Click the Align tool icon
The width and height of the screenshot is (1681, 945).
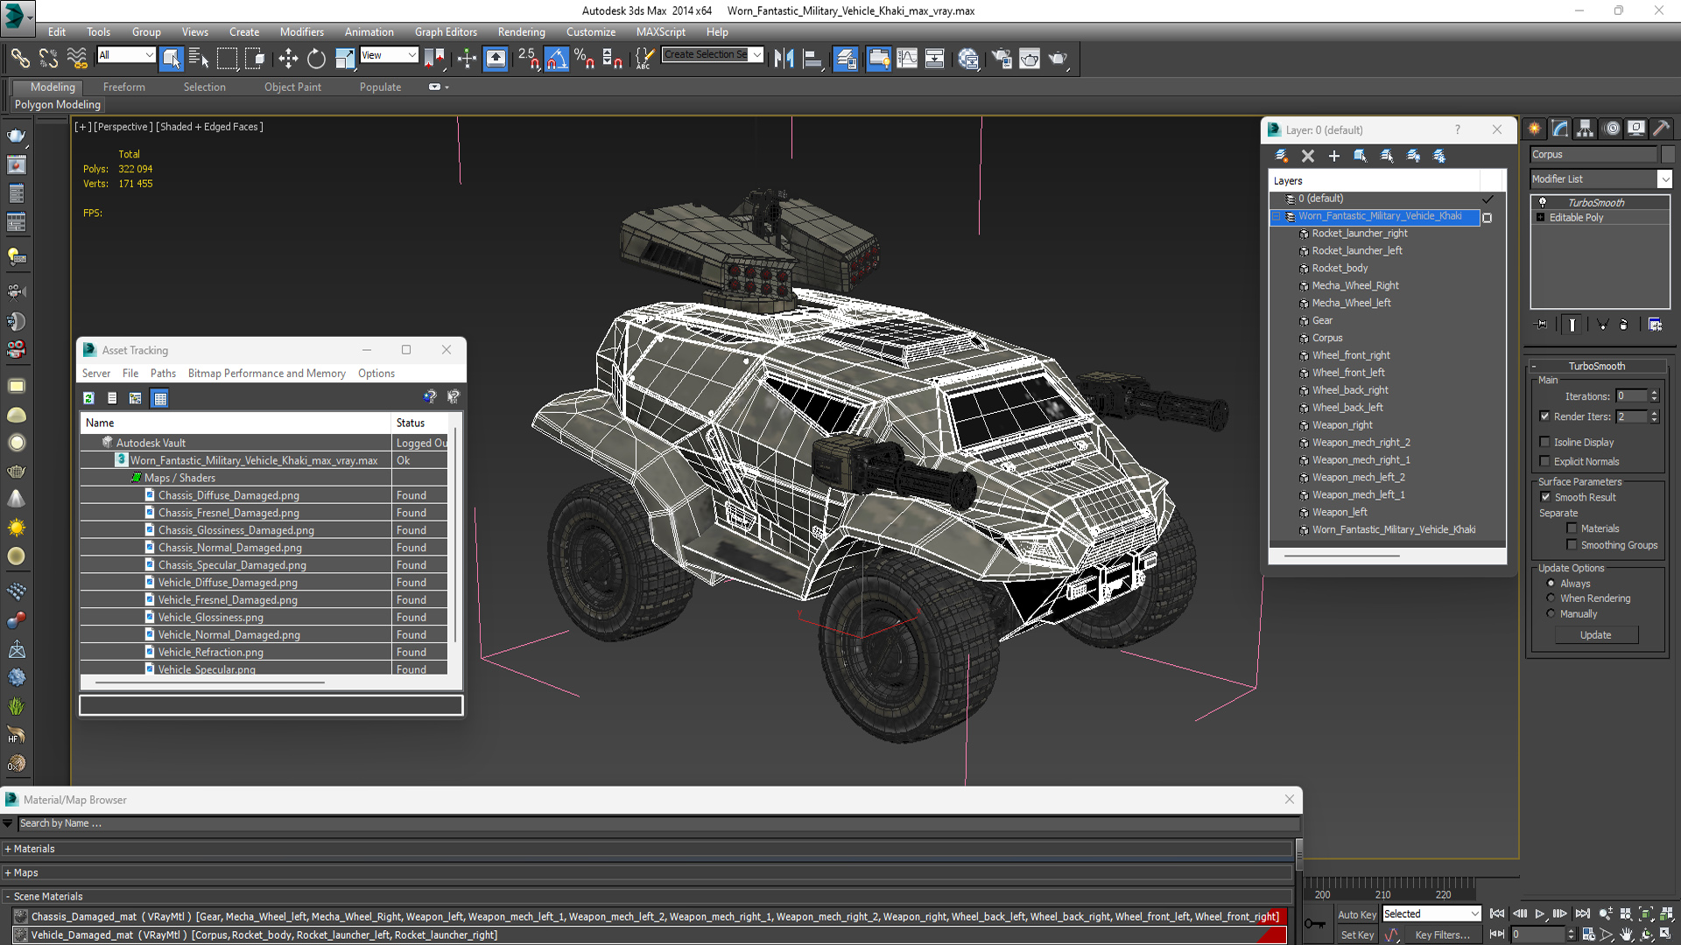pos(813,59)
